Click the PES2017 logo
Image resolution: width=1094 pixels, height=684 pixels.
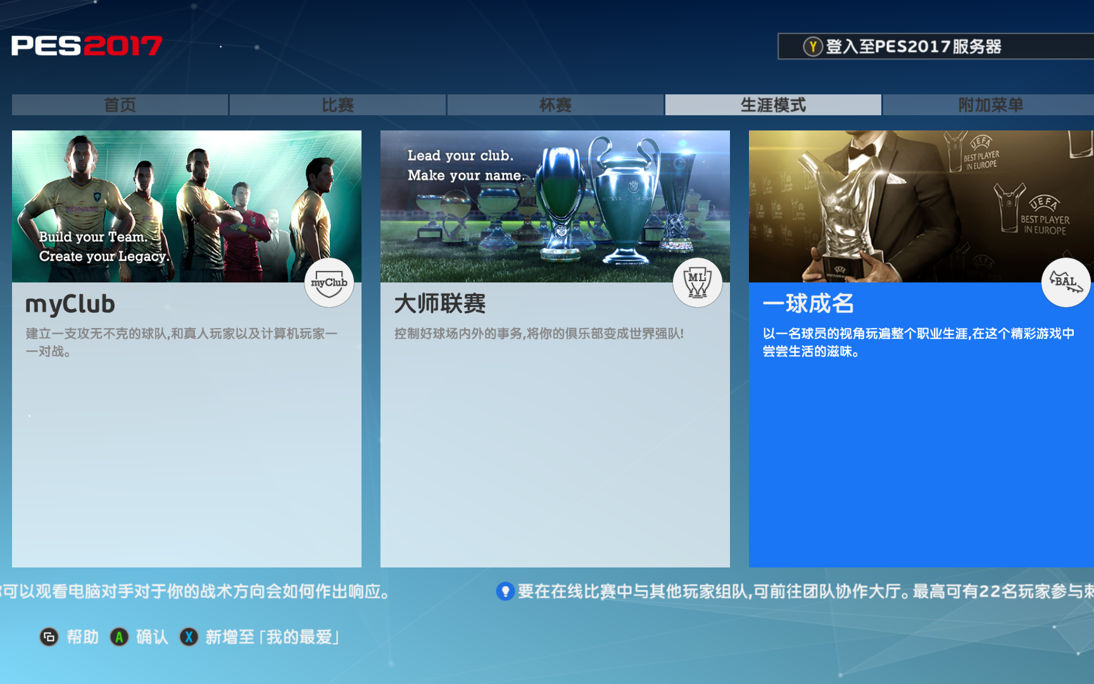(x=87, y=46)
